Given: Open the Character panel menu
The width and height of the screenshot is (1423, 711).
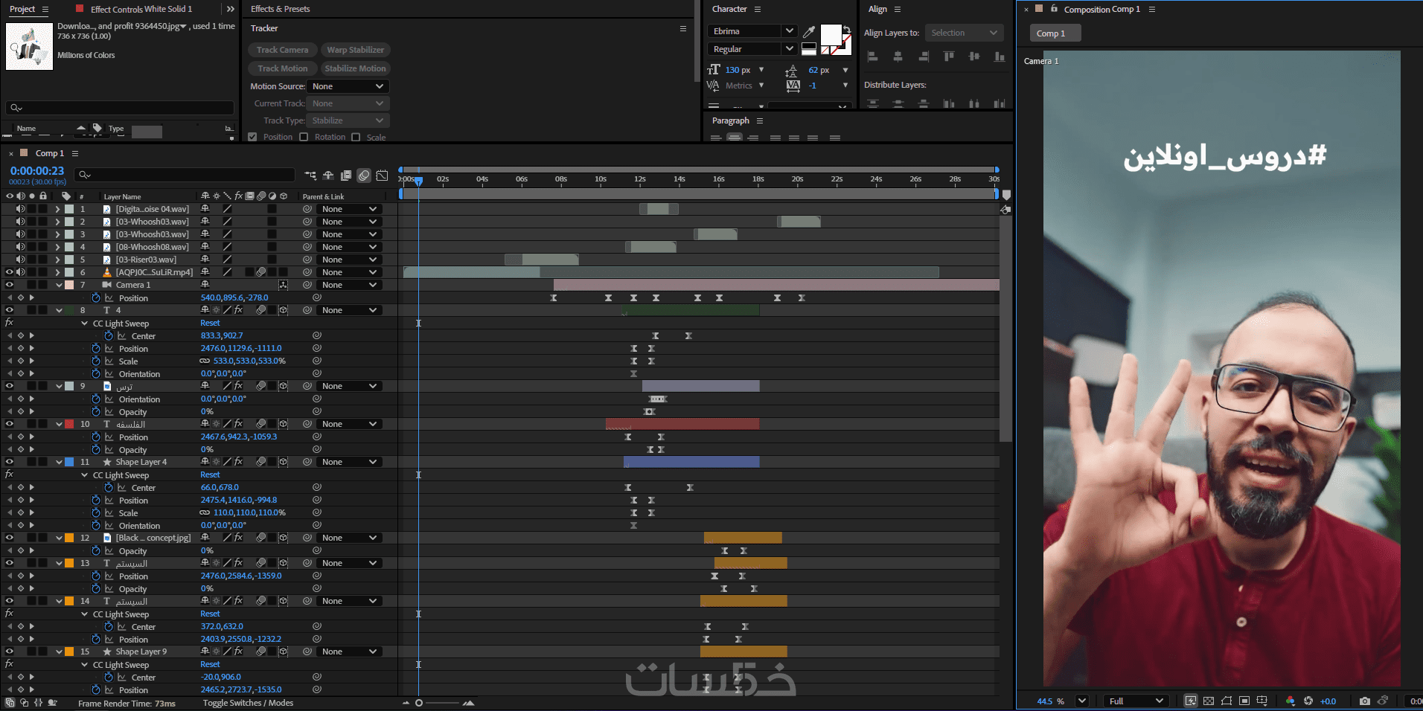Looking at the screenshot, I should click(758, 9).
